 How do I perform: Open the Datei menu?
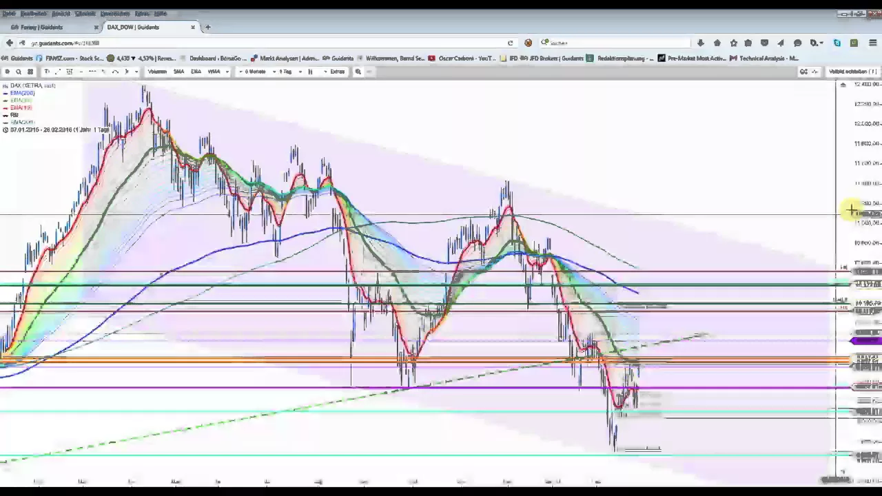[8, 13]
